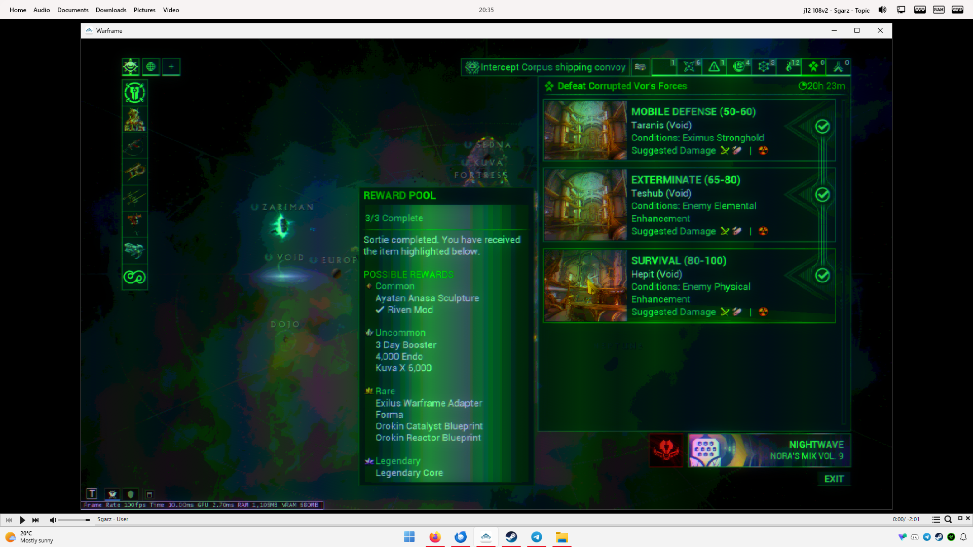
Task: Click the Exterminate mission completed checkmark
Action: pyautogui.click(x=822, y=195)
